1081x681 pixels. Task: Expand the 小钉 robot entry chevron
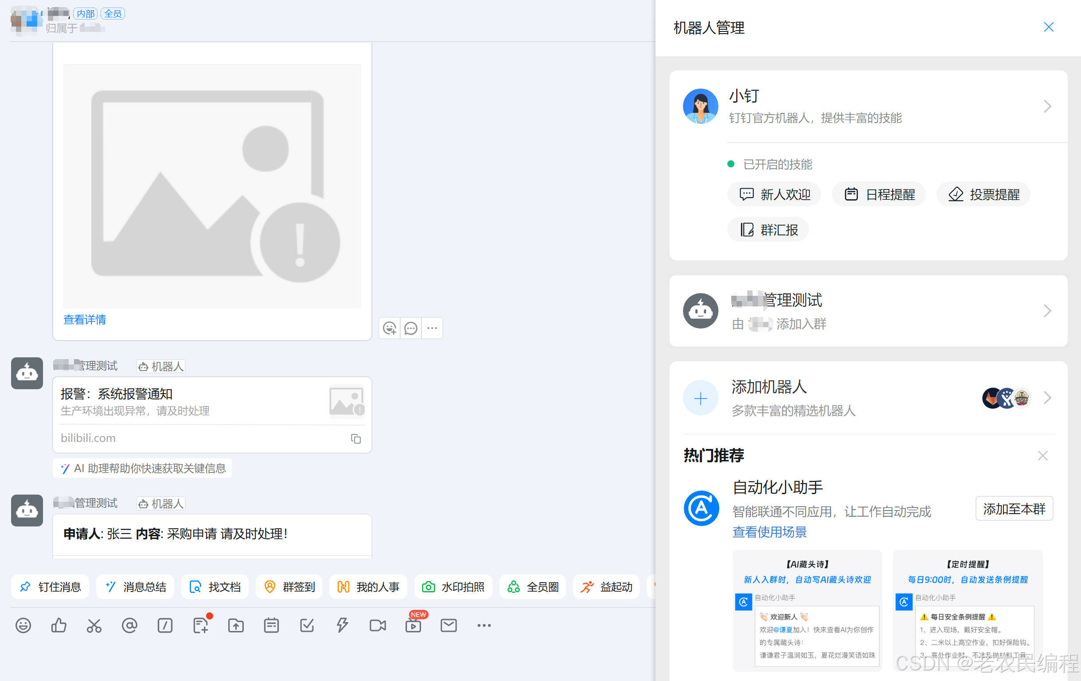tap(1047, 106)
